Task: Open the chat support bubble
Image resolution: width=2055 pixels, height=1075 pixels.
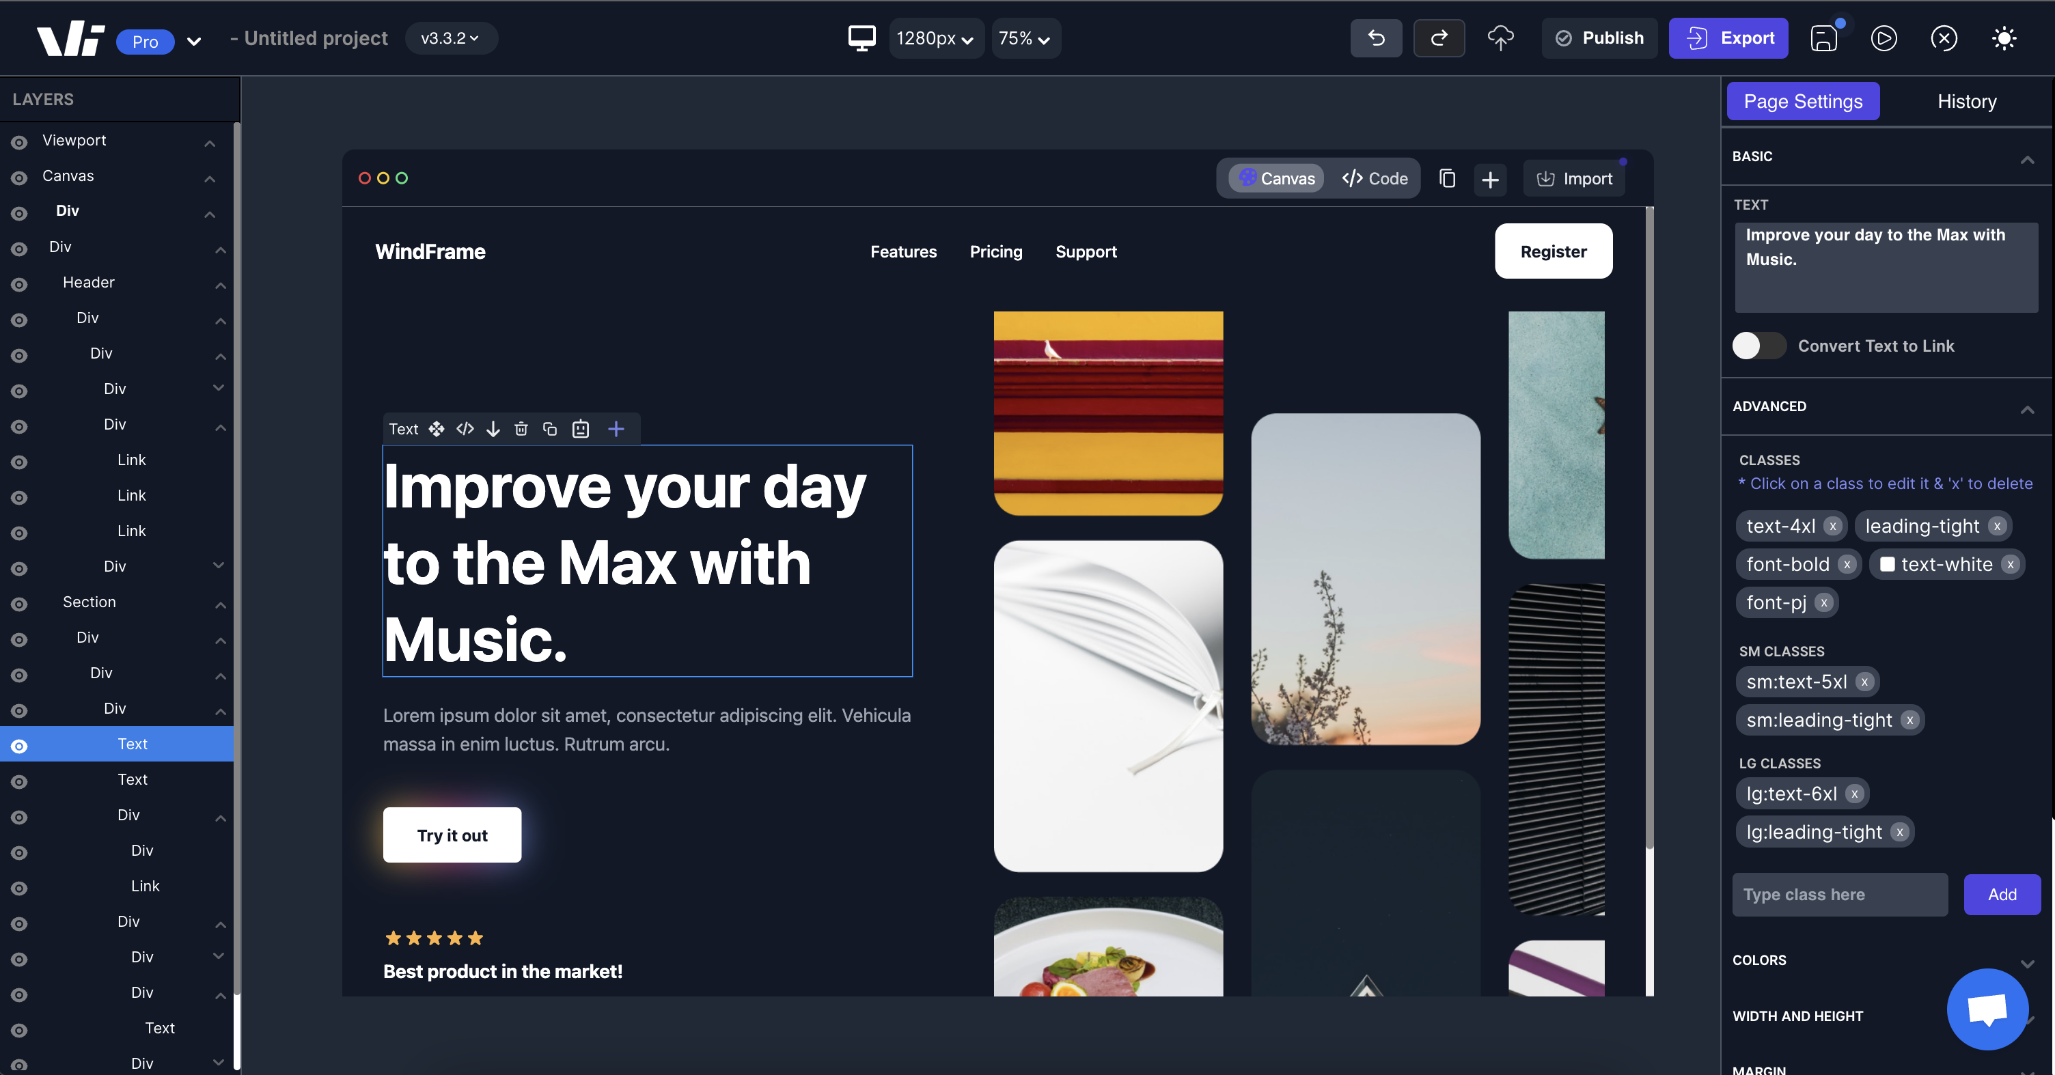Action: (1987, 1009)
